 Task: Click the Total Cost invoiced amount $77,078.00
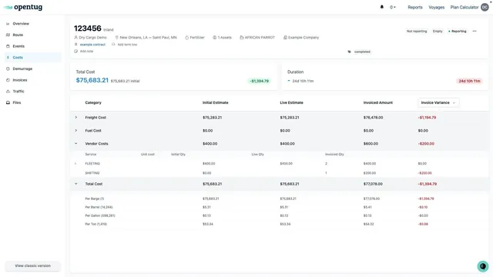373,184
